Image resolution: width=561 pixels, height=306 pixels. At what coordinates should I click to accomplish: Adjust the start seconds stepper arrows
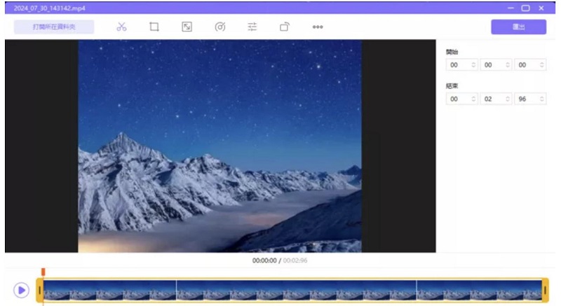pos(541,65)
